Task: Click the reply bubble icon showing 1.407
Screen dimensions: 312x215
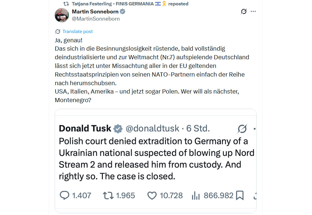Action: 64,195
